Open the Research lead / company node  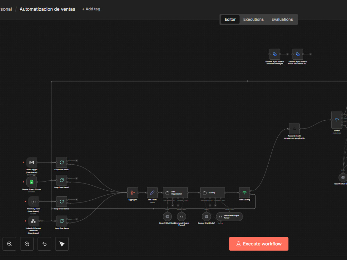click(x=294, y=129)
